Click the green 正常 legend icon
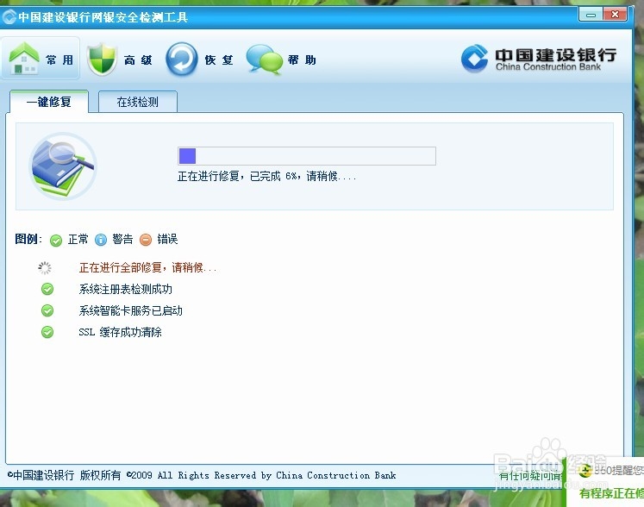644x507 pixels. 56,240
